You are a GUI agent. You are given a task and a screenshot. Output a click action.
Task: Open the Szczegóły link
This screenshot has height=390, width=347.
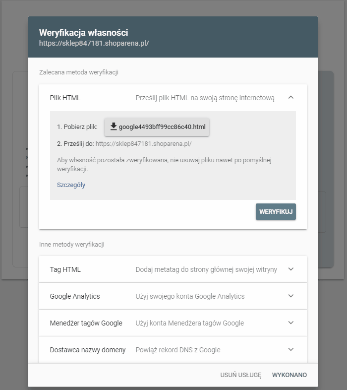tap(71, 185)
